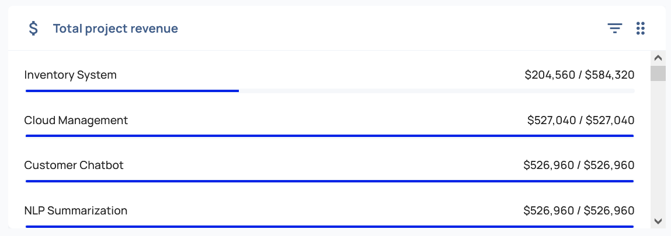Click the Customer Chatbot progress bar
The height and width of the screenshot is (236, 671).
click(x=330, y=181)
